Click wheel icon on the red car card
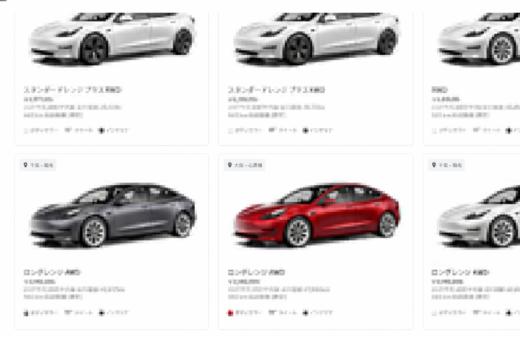This screenshot has width=520, height=338. [x=272, y=312]
